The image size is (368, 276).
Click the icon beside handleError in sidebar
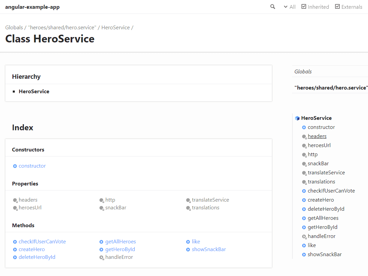tap(304, 237)
